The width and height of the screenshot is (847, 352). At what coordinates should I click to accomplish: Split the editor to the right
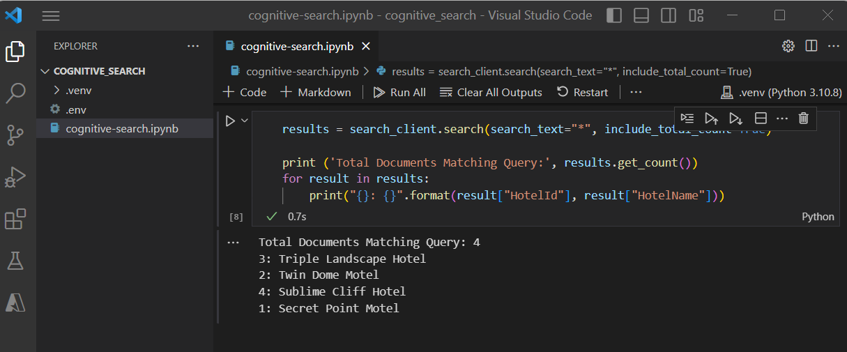pos(811,46)
